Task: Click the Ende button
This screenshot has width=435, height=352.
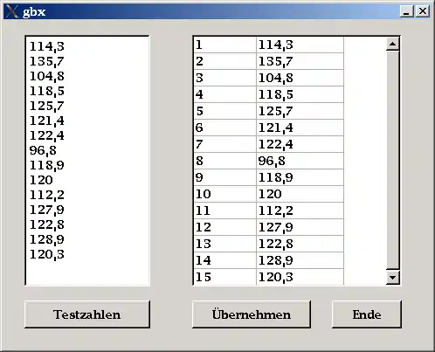Action: pos(367,314)
